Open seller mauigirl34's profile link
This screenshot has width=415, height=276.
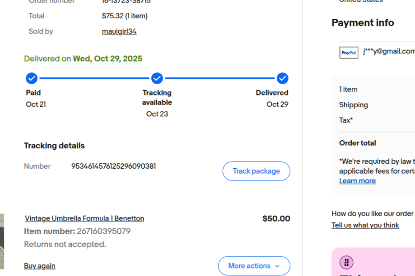point(119,31)
